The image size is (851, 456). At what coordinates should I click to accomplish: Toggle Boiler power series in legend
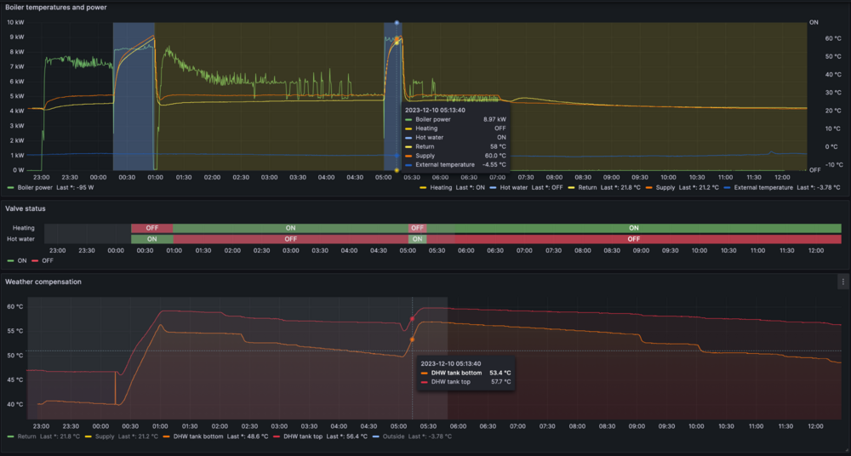tap(35, 187)
